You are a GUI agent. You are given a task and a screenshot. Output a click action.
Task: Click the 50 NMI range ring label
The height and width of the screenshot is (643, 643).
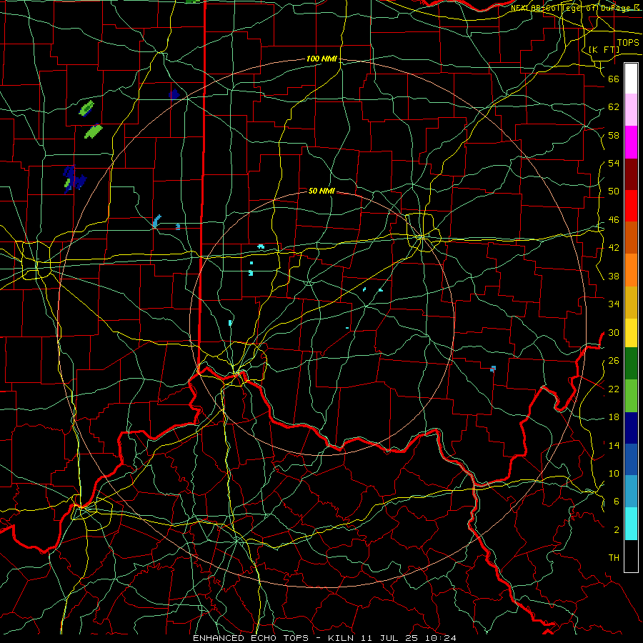[321, 191]
